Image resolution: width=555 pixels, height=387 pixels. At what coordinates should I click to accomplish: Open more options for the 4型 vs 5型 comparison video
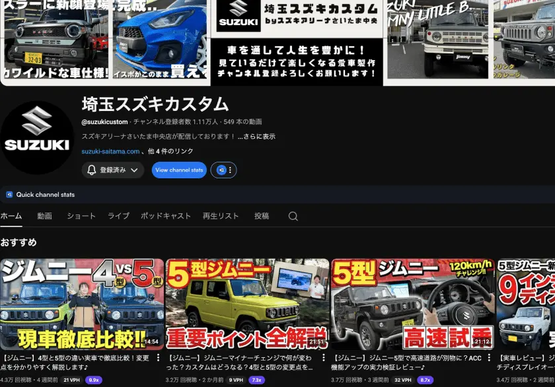click(158, 358)
